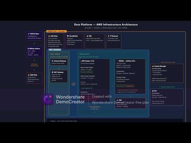Image resolution: width=191 pixels, height=143 pixels.
Task: Click 'Single NAT (dev)' text
Action: click(56, 74)
